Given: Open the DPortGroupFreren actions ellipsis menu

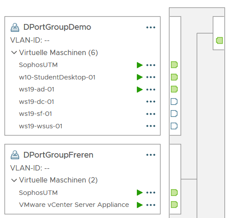Looking at the screenshot, I should click(x=151, y=155).
